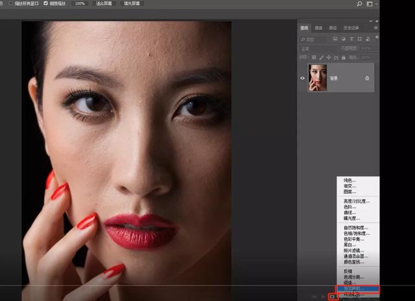
Task: Switch to the 通道 tab
Action: 318,28
